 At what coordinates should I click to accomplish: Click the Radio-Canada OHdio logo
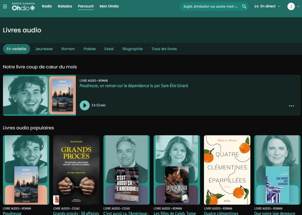(x=23, y=6)
